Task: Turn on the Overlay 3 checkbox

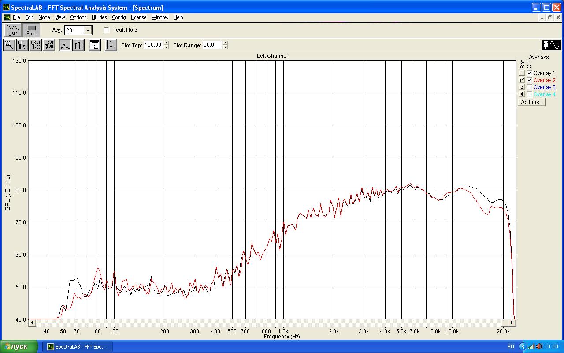Action: [529, 87]
